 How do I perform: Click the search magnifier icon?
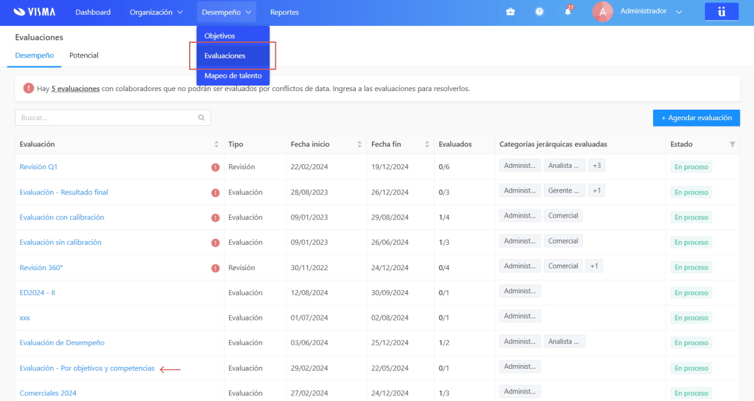pos(202,118)
